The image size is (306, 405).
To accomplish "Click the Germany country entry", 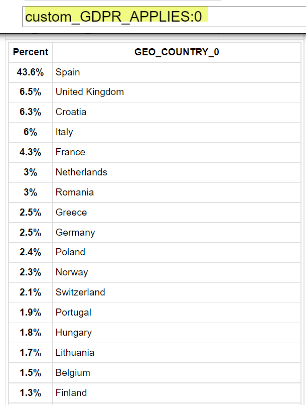I will (177, 233).
